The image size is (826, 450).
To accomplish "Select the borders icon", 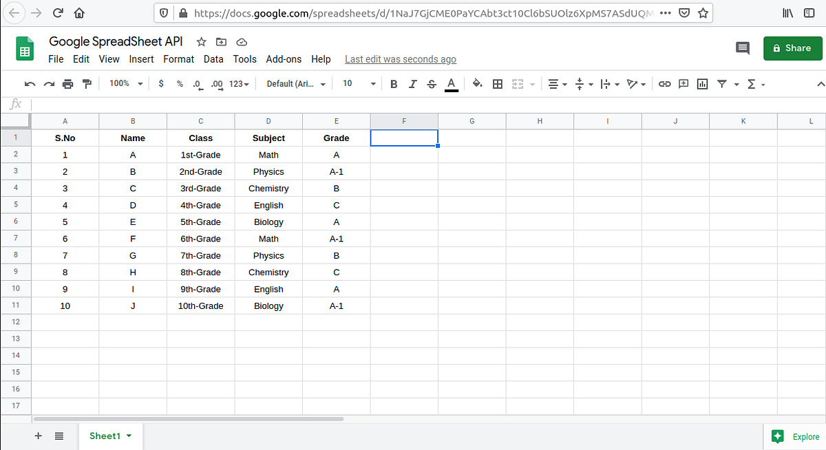I will (x=498, y=83).
